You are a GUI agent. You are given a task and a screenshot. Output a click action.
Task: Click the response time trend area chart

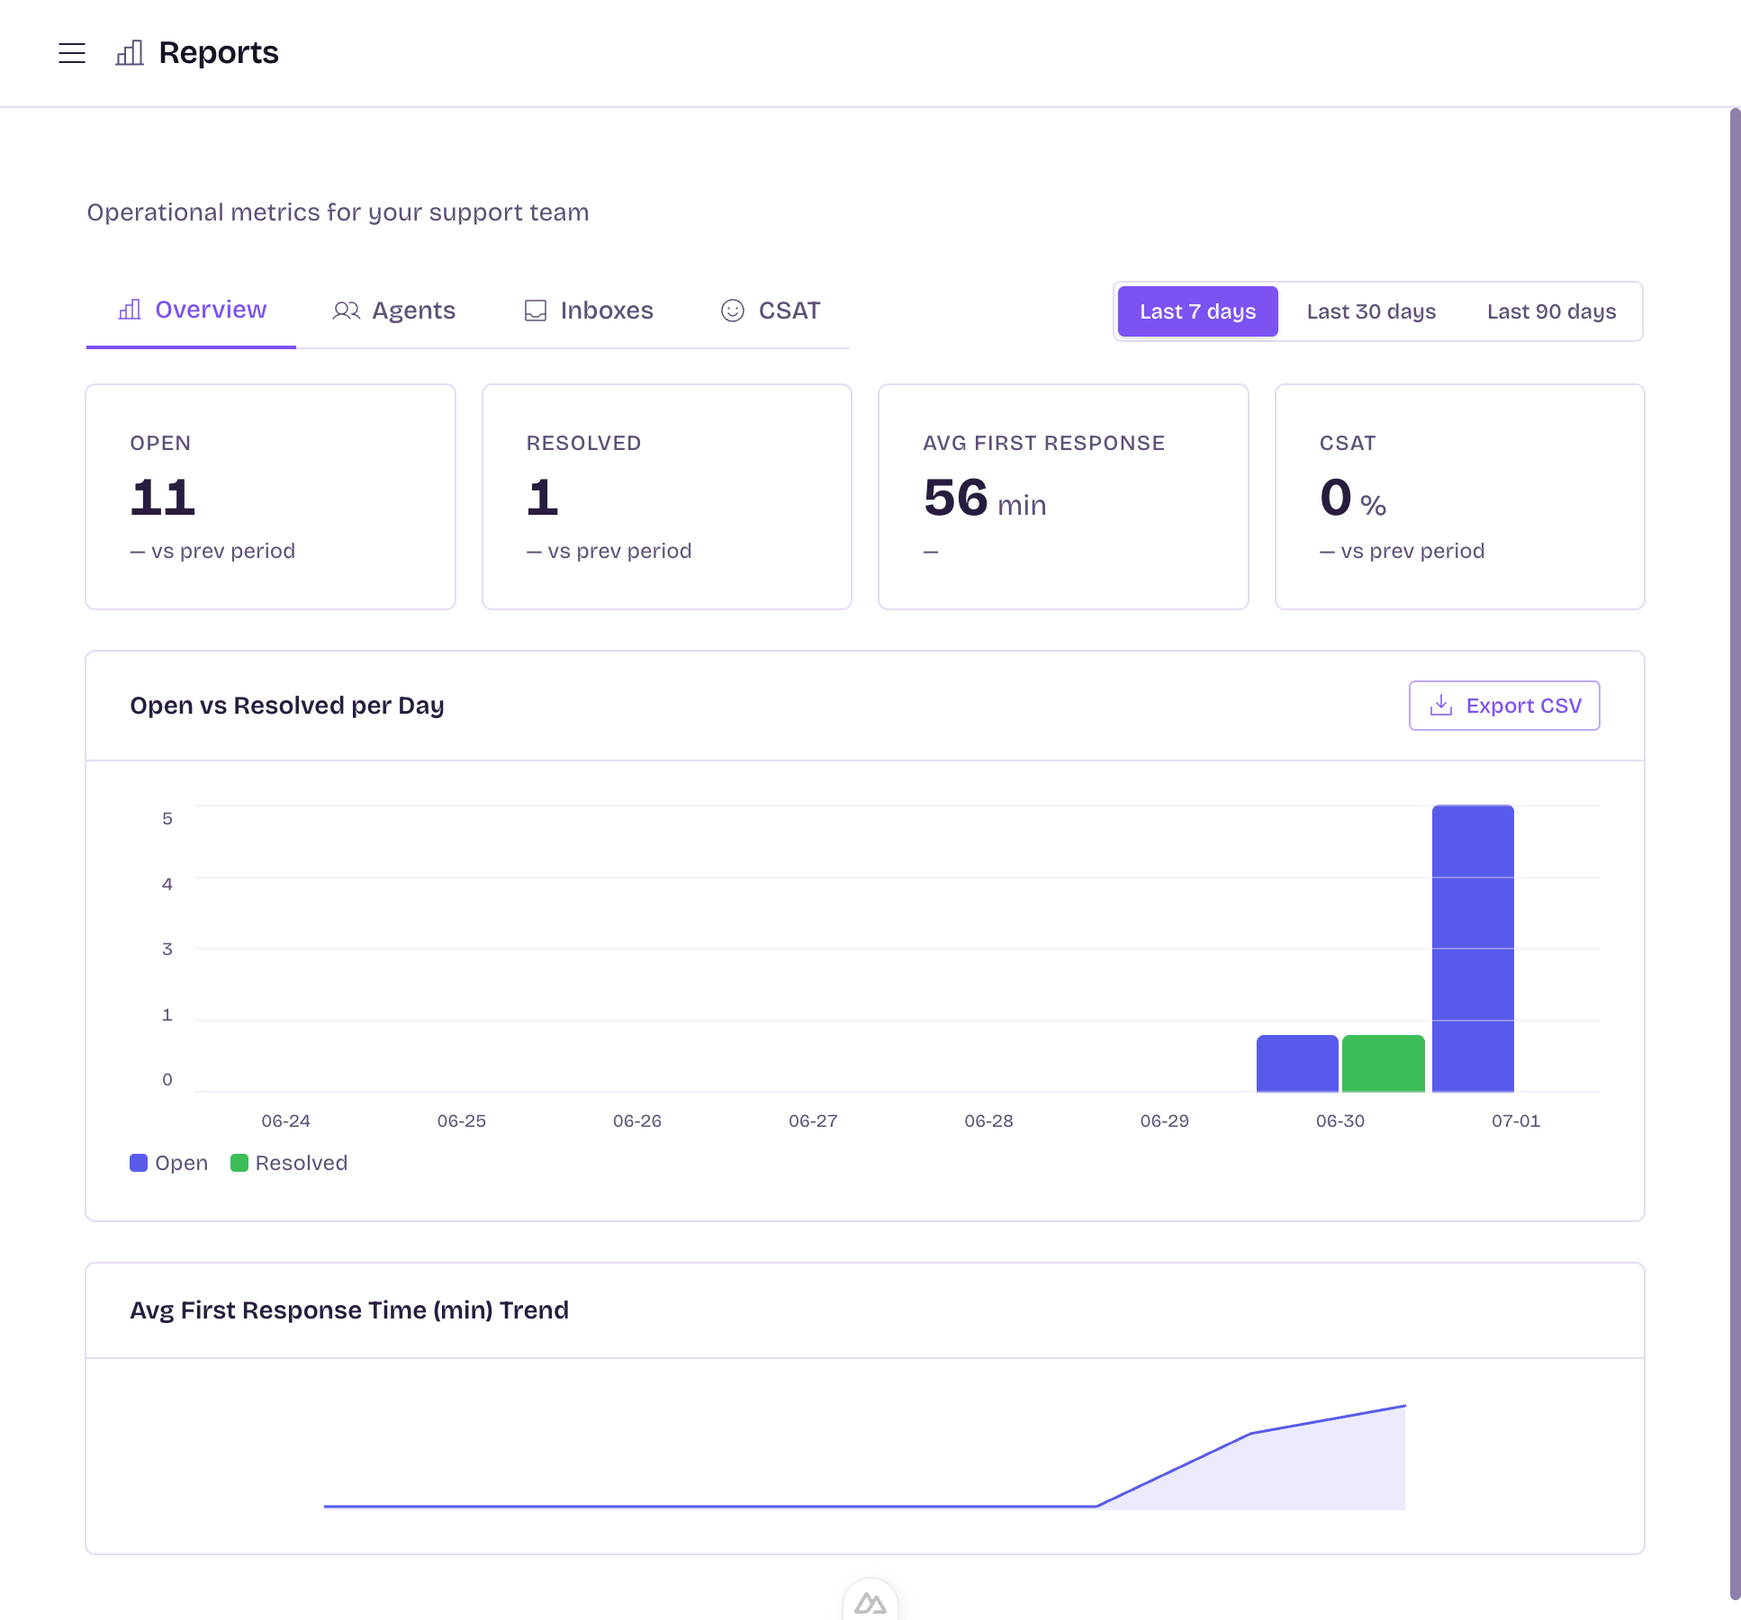click(864, 1457)
